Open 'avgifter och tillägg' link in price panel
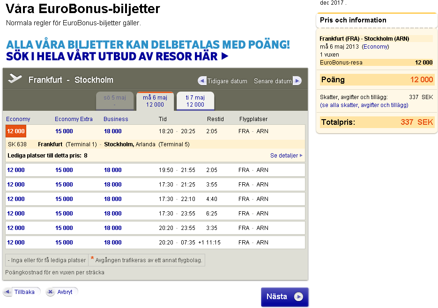The height and width of the screenshot is (308, 438). 384,105
